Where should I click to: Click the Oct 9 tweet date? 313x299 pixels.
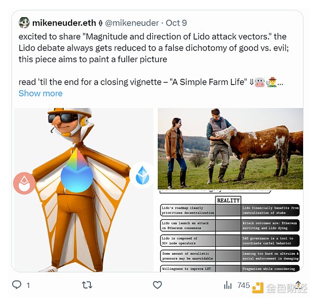pos(176,23)
